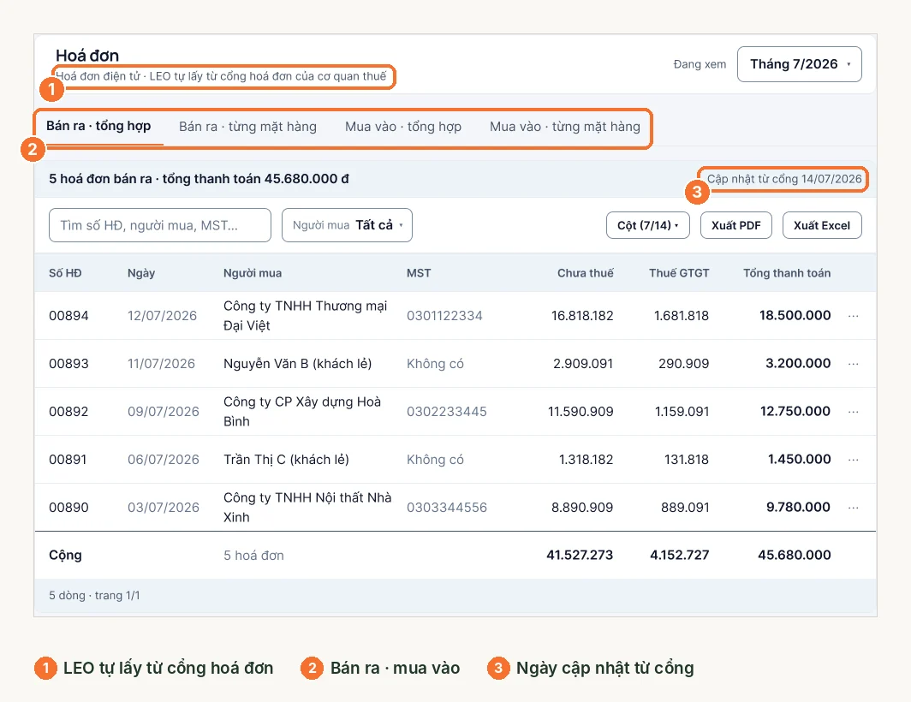Image resolution: width=911 pixels, height=702 pixels.
Task: Click buyer Công ty TNHH Nội thất Nhà Xinh
Action: [307, 508]
